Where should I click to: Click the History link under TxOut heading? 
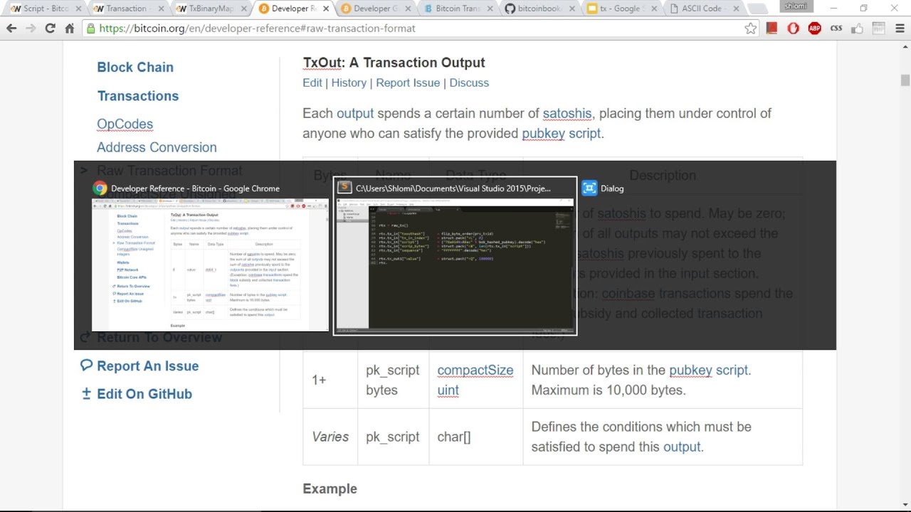(x=349, y=82)
